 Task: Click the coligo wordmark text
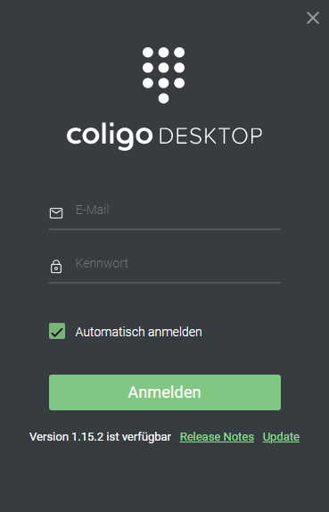[110, 136]
